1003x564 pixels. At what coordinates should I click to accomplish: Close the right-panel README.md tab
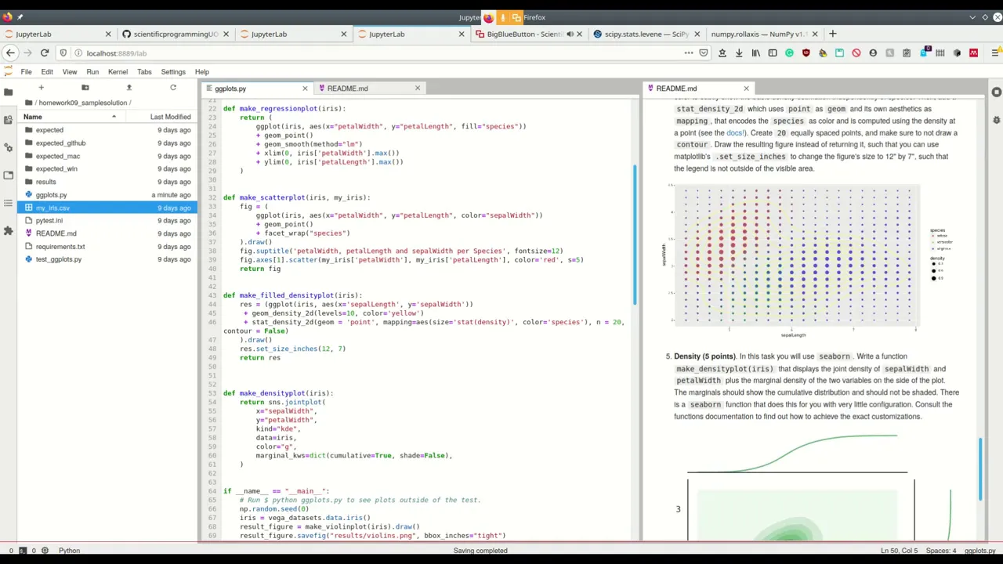coord(746,89)
